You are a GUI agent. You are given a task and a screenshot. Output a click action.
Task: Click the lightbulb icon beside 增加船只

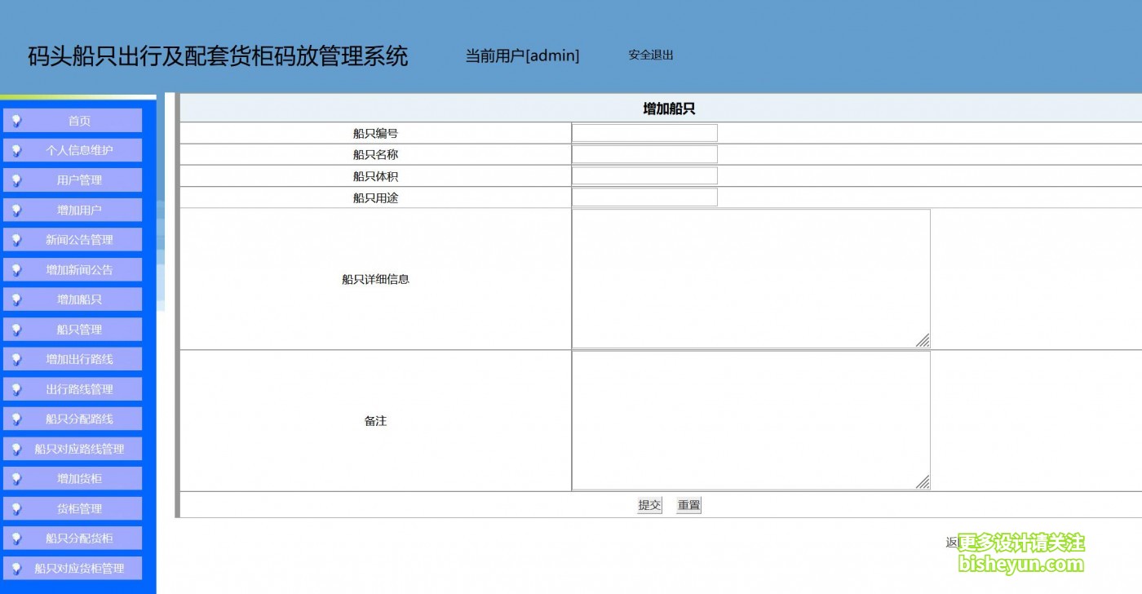pyautogui.click(x=16, y=299)
